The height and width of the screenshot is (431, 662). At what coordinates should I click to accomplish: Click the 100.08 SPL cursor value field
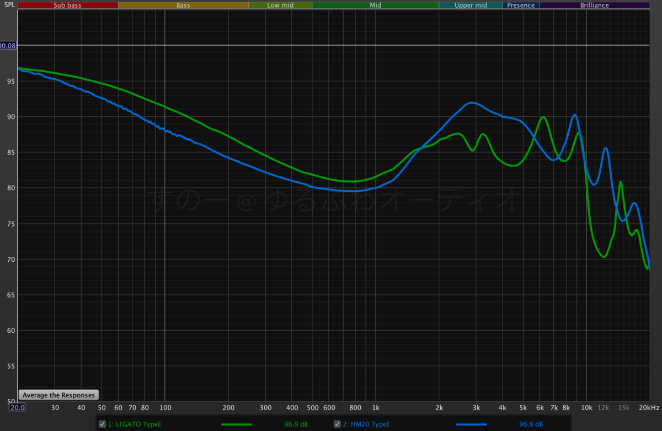point(8,45)
